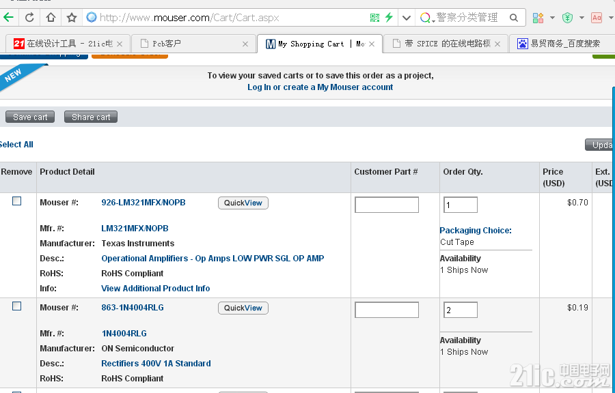Open QuickView for 863-1N4004RLG
615x393 pixels.
[243, 308]
